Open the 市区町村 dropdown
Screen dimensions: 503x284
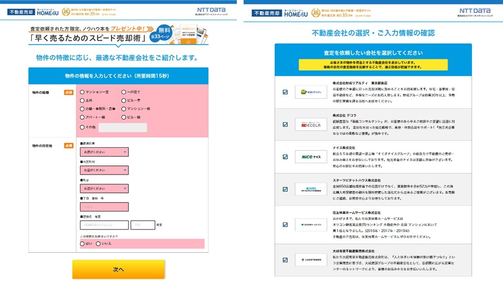(104, 170)
